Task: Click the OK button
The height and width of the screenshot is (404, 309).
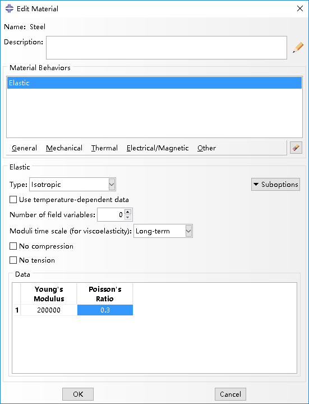Action: click(x=78, y=394)
